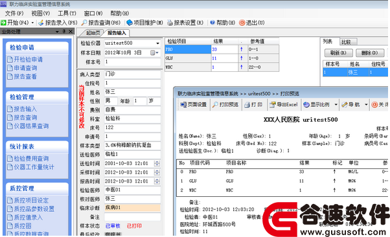This screenshot has height=237, width=390.
Task: Click the 已审核 sample status label
Action: 113,226
